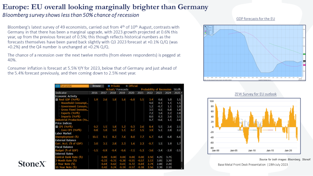Image resolution: width=313 pixels, height=176 pixels.
Task: Click the Interest Rates section heading
Action: (64, 154)
